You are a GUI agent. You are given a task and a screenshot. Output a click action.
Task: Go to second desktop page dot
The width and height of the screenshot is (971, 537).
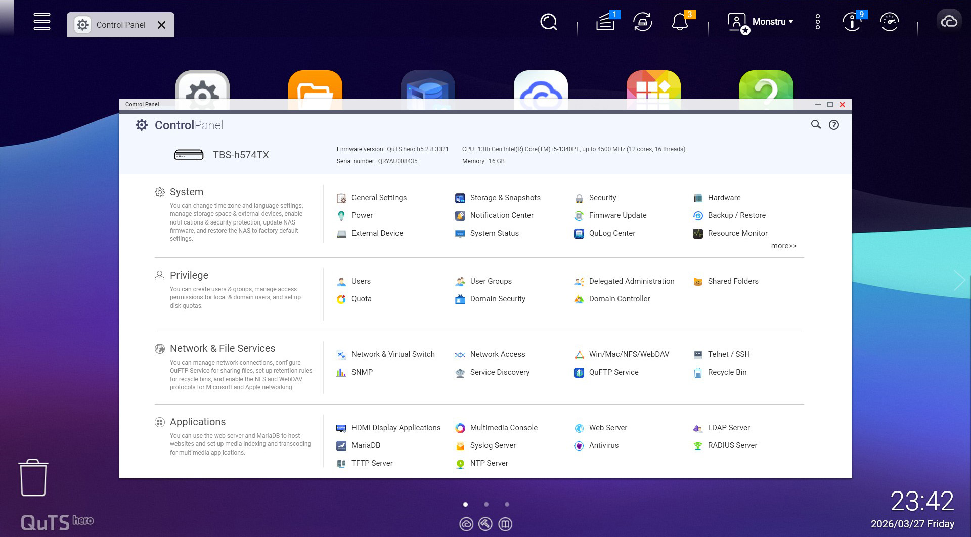pyautogui.click(x=486, y=504)
